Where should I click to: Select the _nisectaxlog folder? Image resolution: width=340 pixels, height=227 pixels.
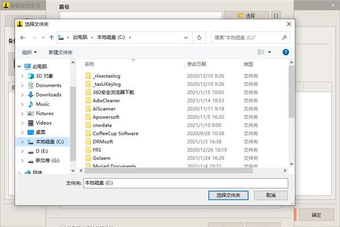[x=107, y=76]
